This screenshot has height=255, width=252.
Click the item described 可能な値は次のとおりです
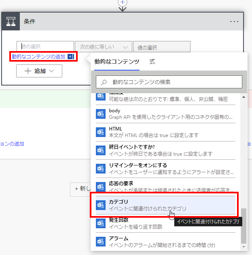[165, 99]
